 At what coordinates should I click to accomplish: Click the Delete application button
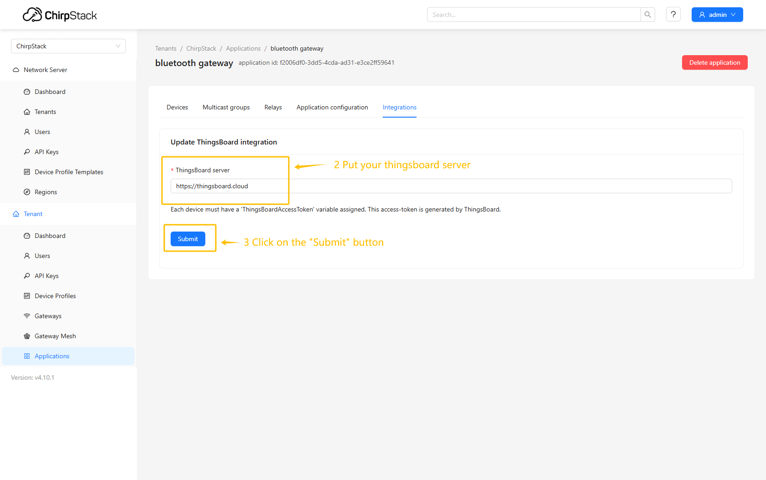pos(714,62)
